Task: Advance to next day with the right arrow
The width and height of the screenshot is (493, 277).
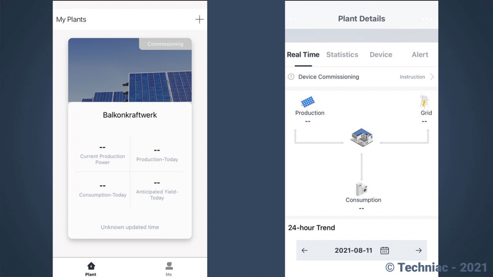Action: point(419,250)
